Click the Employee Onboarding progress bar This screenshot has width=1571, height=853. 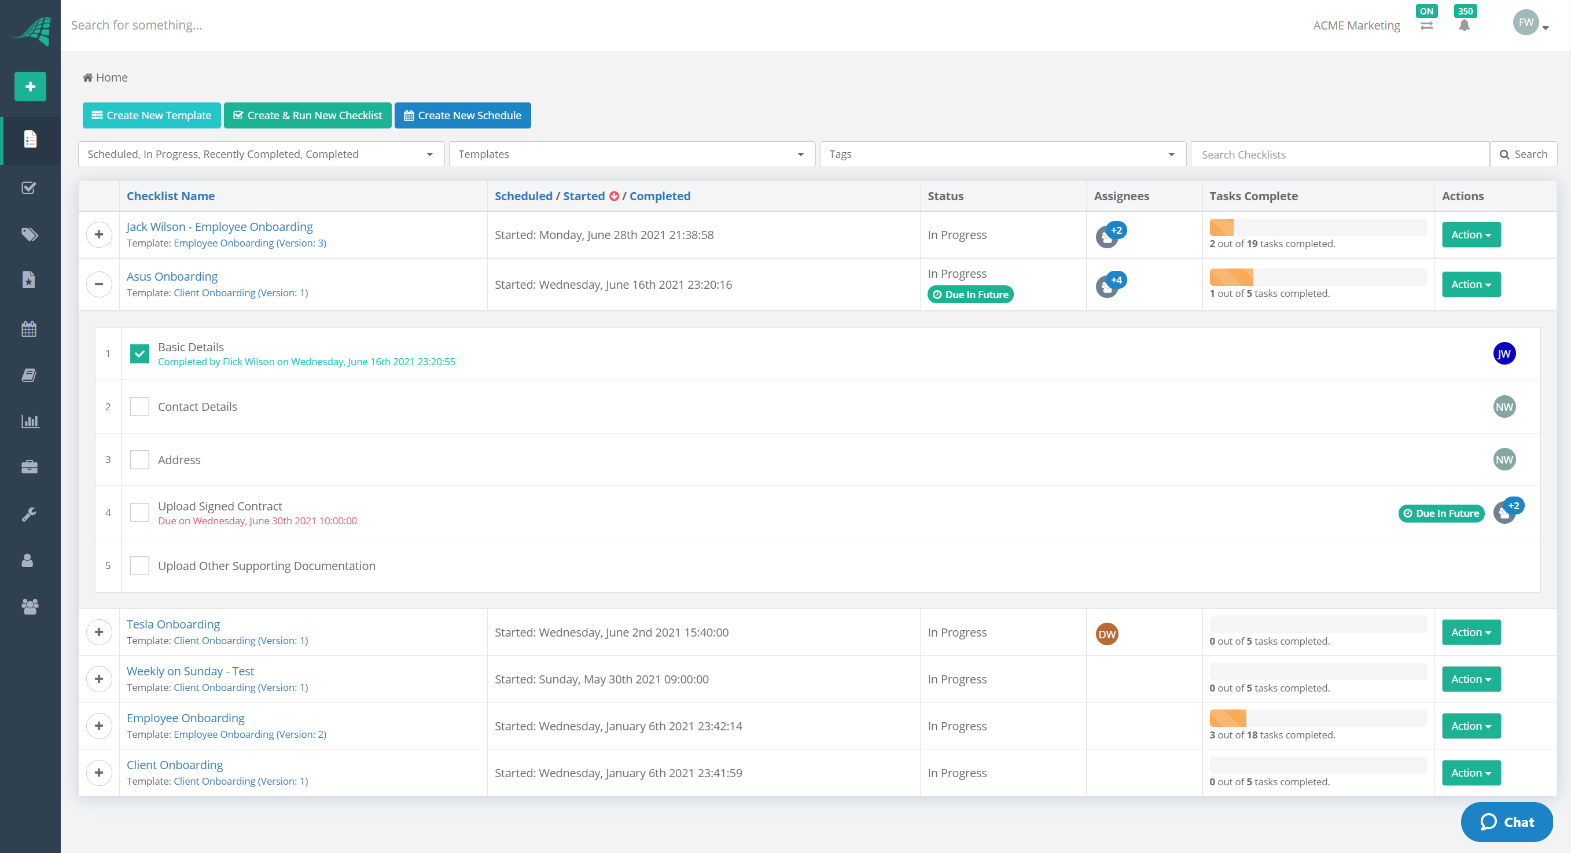pos(1318,718)
